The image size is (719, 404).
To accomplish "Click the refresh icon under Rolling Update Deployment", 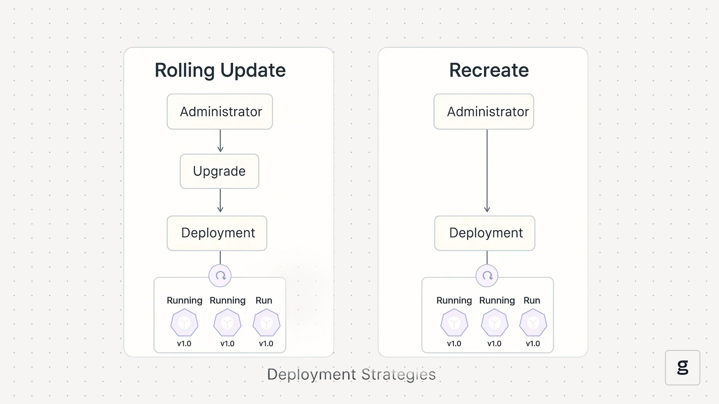I will (x=220, y=276).
